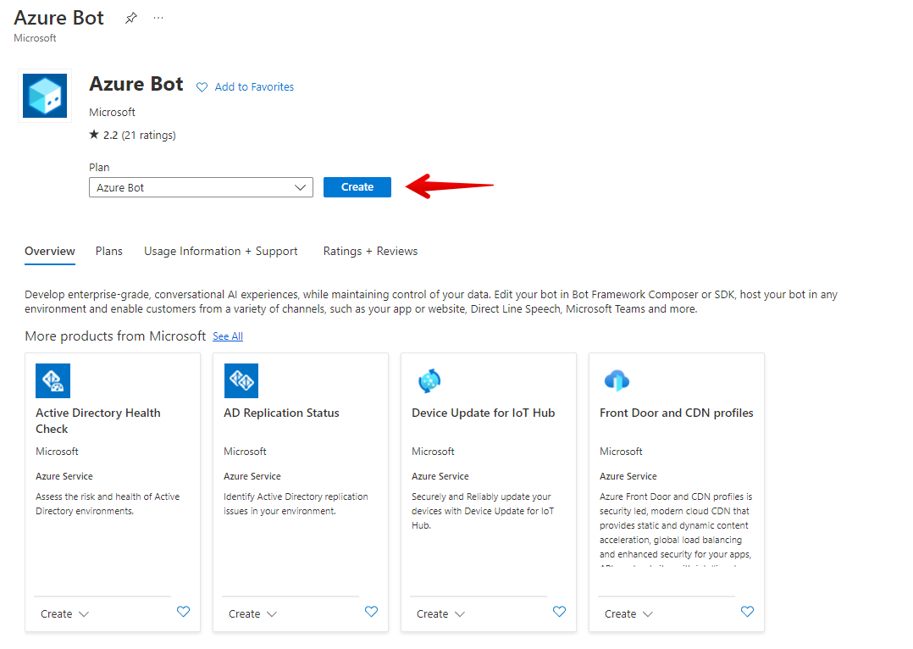Open the ellipsis more options menu
This screenshot has height=649, width=913.
(x=158, y=18)
